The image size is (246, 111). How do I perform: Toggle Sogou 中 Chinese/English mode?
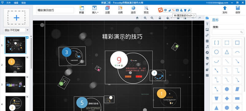[x=166, y=10]
